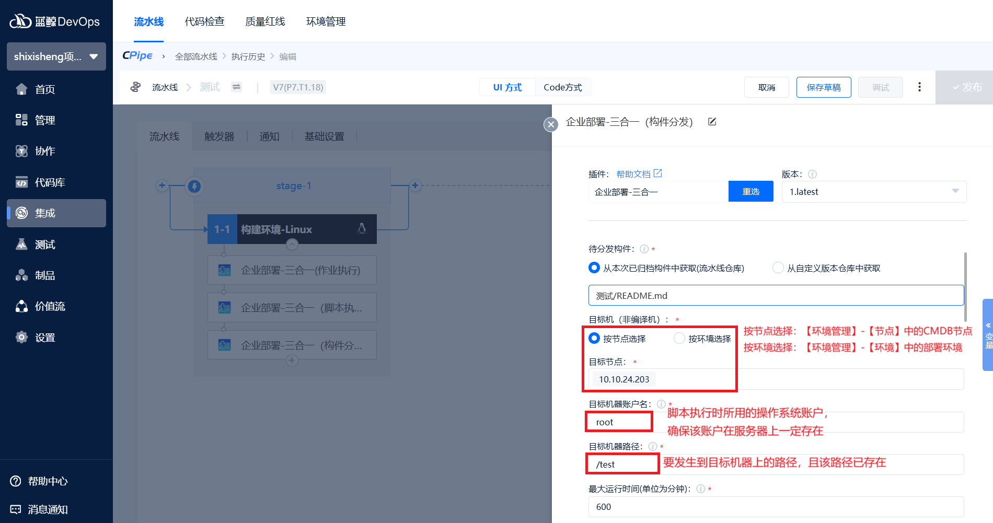993x523 pixels.
Task: Open the shixisheng project selector dropdown
Action: point(56,56)
